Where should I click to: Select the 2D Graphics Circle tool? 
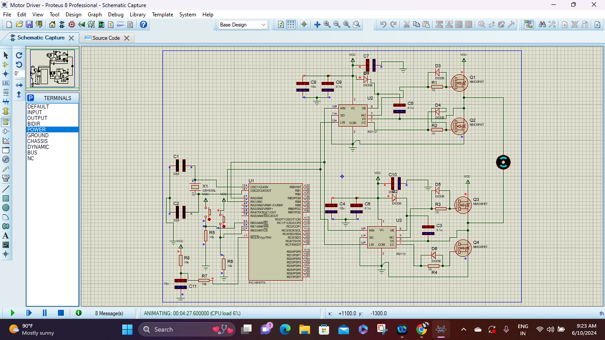pos(6,207)
